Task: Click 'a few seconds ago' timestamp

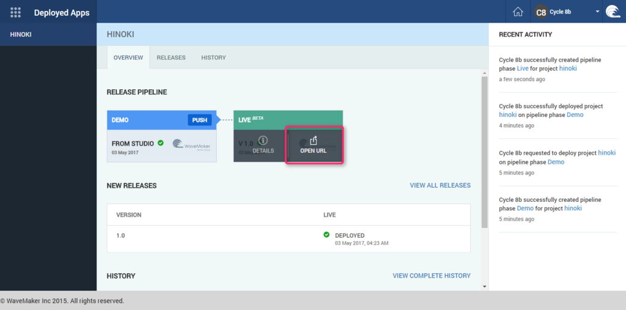Action: [x=522, y=79]
